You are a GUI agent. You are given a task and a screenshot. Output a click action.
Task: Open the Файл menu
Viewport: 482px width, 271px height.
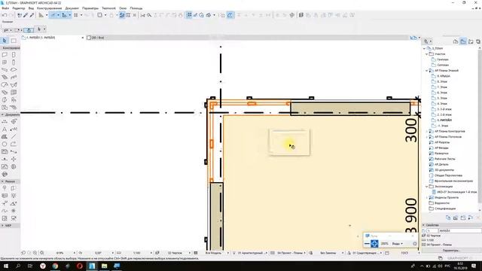[5, 8]
